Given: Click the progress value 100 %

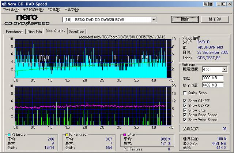Looking at the screenshot, I should [222, 139].
